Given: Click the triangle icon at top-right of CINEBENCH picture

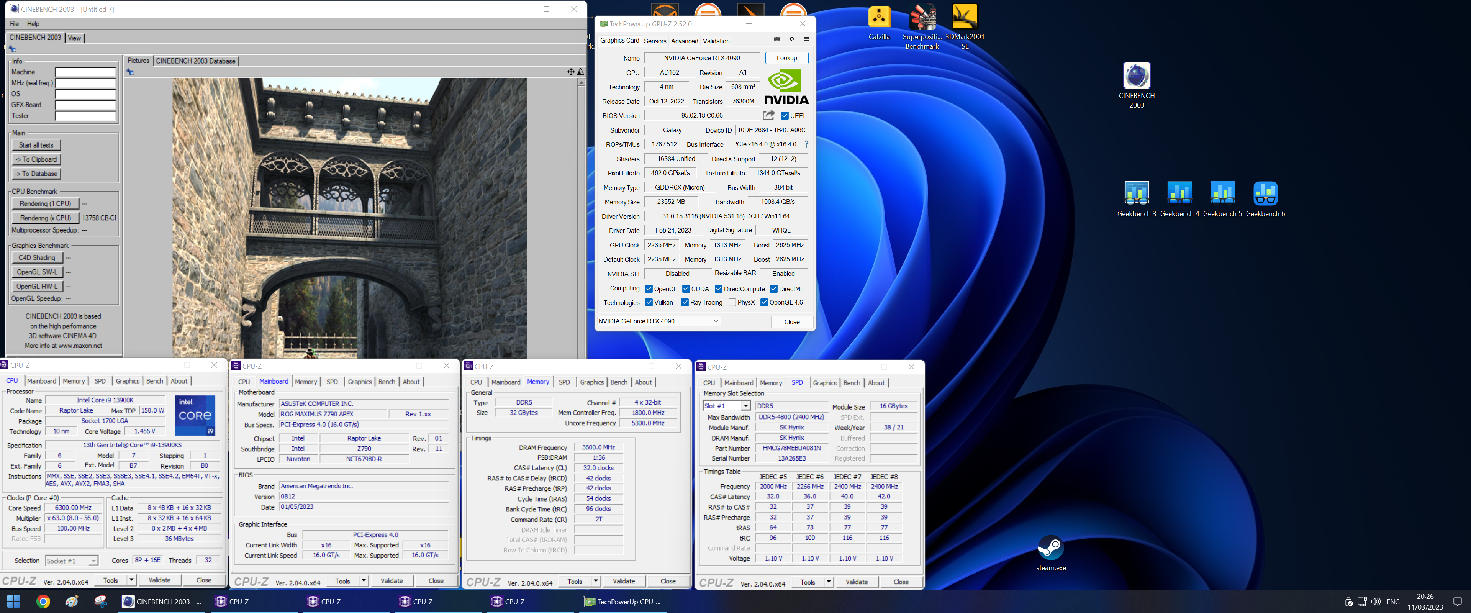Looking at the screenshot, I should coord(580,71).
